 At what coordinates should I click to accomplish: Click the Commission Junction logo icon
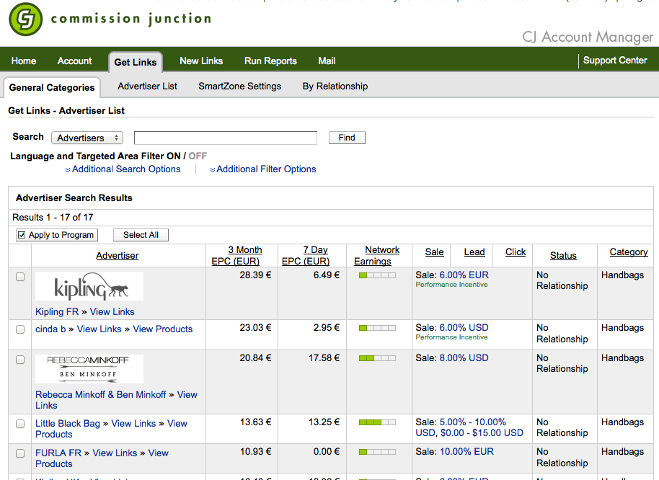coord(26,19)
